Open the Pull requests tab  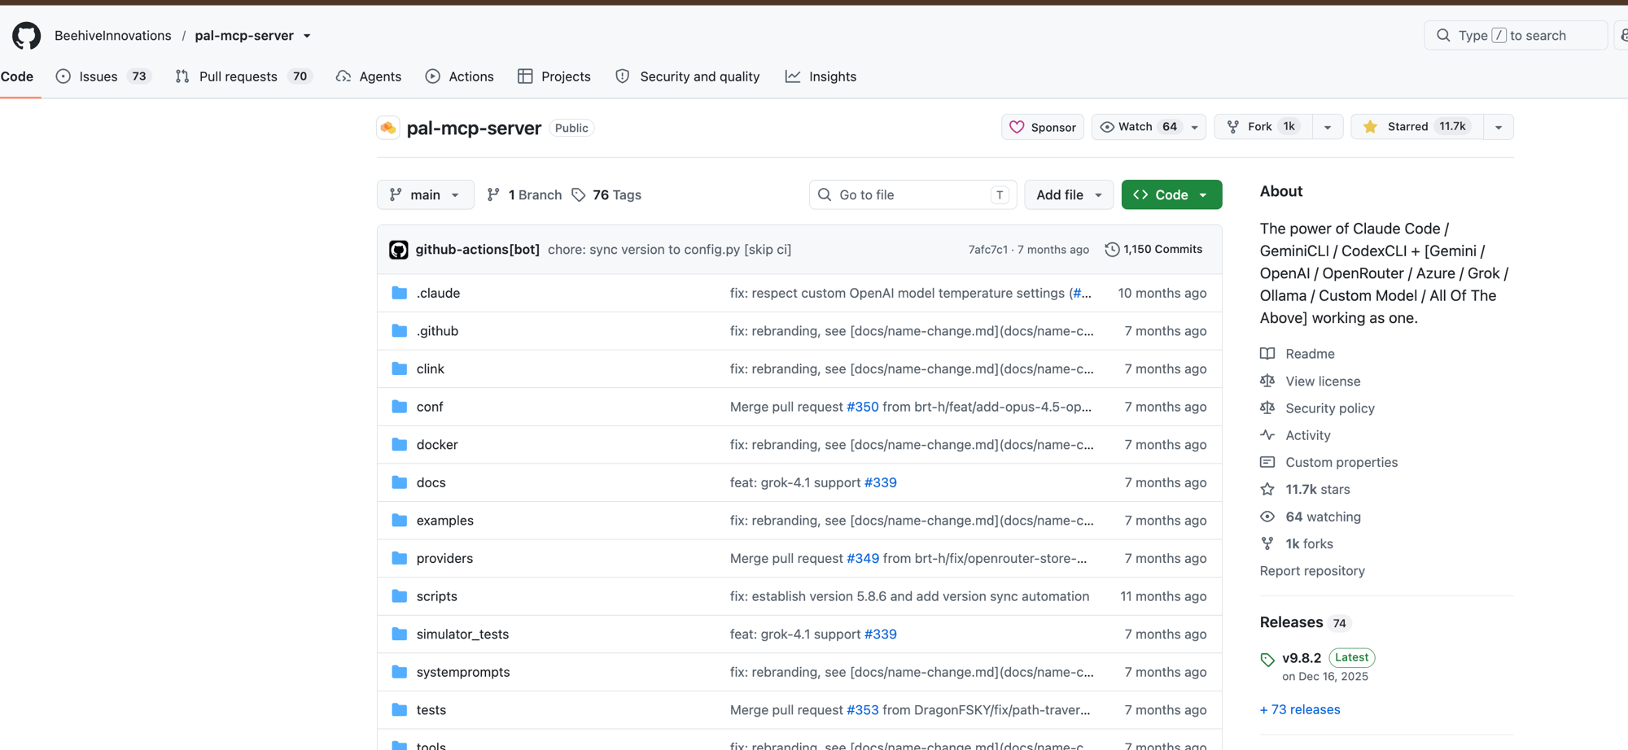pos(243,76)
